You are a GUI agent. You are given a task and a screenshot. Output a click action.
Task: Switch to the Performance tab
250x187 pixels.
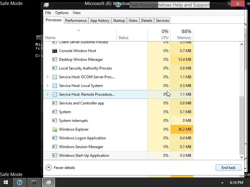pos(76,21)
